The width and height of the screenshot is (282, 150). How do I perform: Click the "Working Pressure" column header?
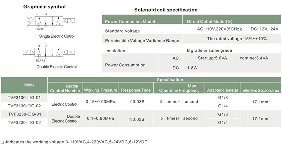(100, 90)
